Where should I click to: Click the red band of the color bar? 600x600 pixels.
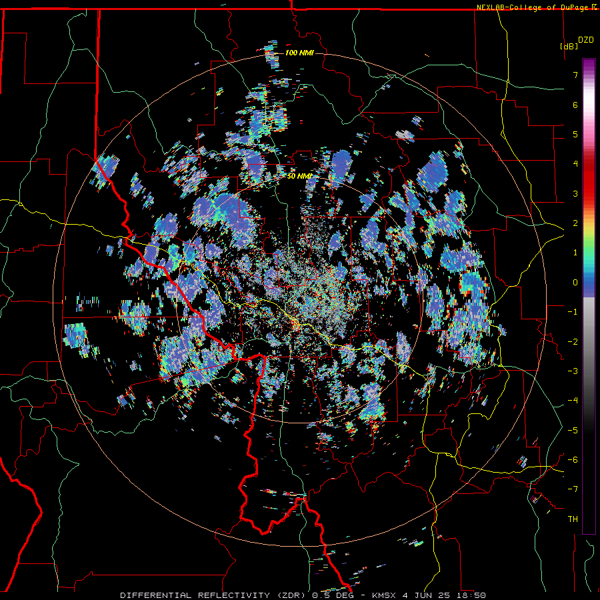coord(589,180)
